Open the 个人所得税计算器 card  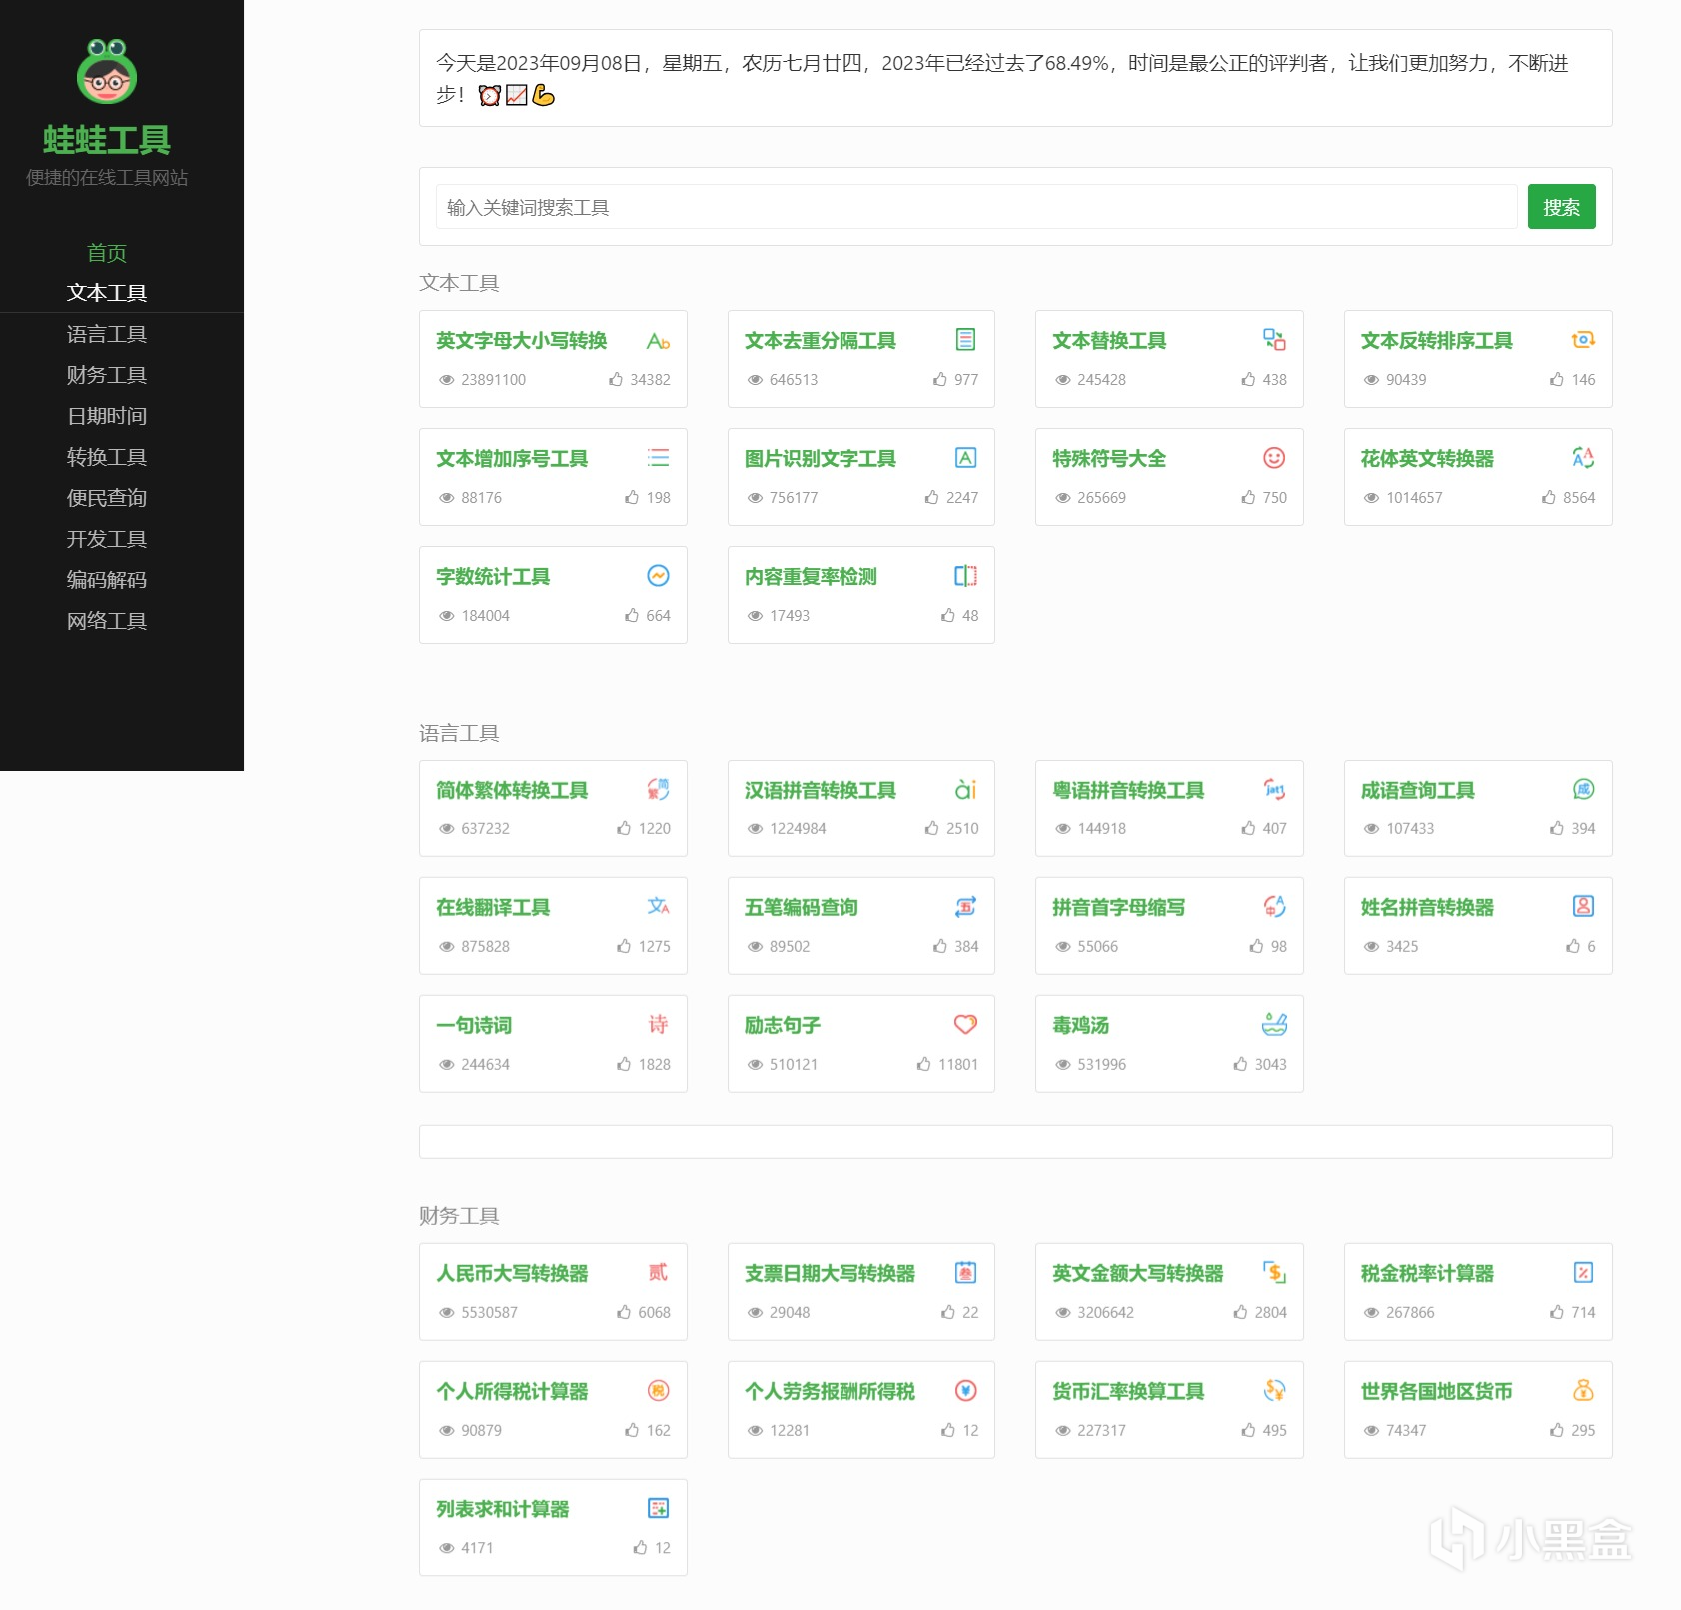(x=553, y=1409)
